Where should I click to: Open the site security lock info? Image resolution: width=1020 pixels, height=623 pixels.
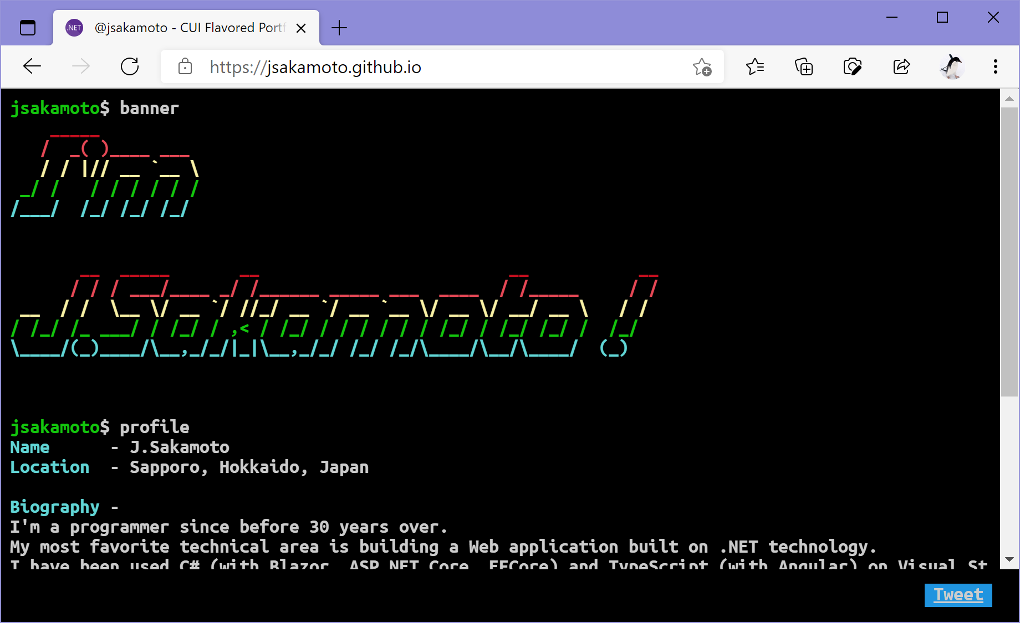(185, 66)
